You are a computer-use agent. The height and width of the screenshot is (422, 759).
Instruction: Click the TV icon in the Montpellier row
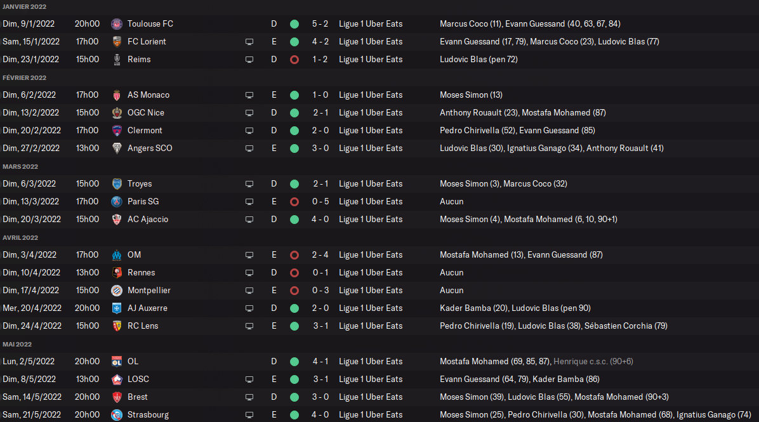pyautogui.click(x=249, y=290)
